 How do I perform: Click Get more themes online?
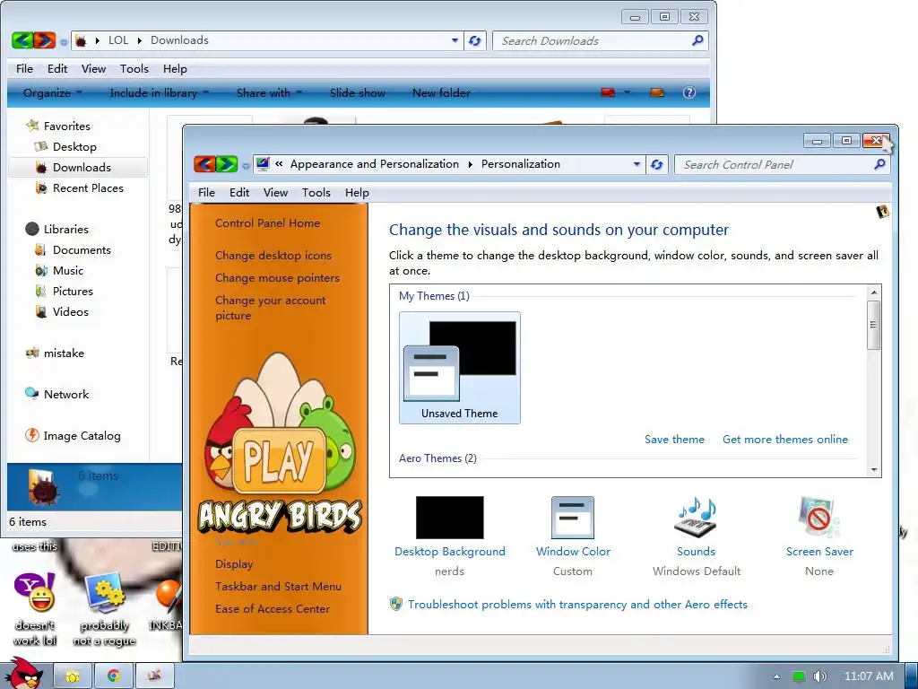[785, 439]
